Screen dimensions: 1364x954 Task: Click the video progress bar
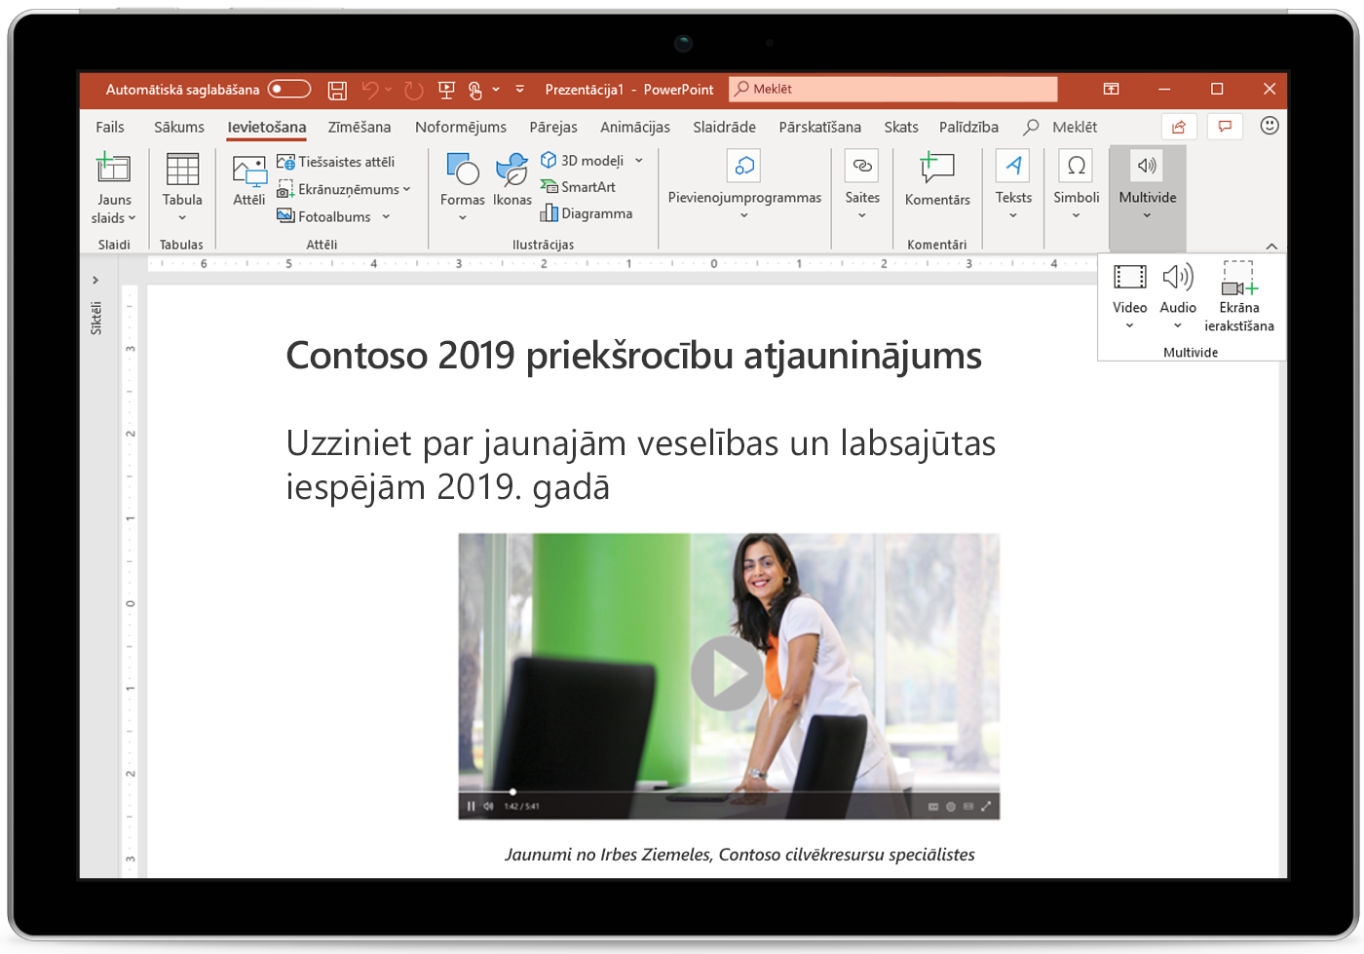point(729,791)
